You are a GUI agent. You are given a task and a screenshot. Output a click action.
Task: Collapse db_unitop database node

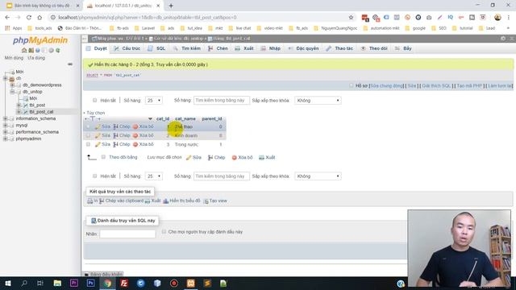(x=12, y=92)
